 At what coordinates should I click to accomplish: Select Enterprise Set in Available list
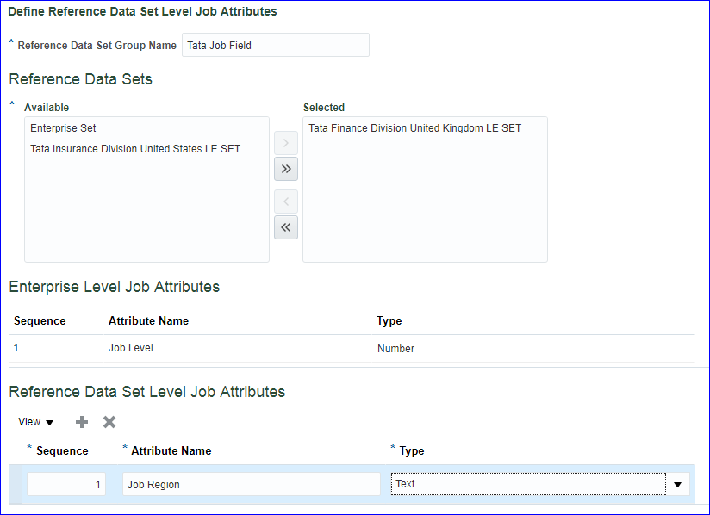click(x=63, y=128)
